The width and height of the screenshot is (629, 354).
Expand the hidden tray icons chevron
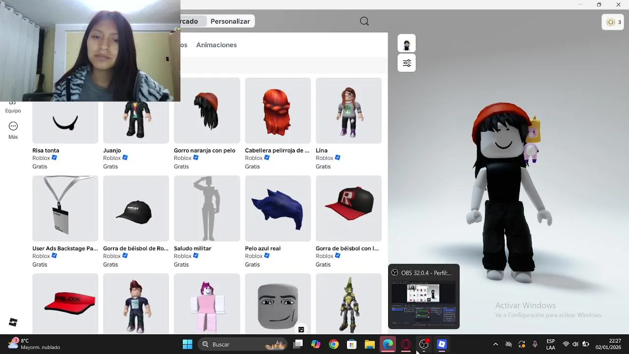coord(495,344)
